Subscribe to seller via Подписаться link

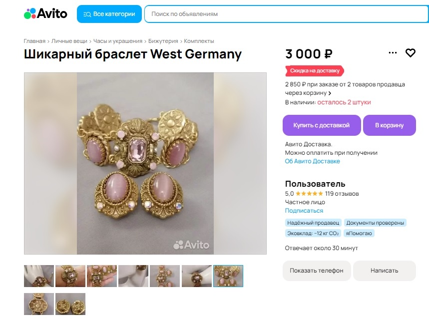click(x=304, y=211)
